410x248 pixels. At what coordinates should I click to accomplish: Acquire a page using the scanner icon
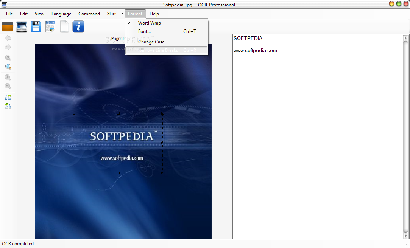point(22,26)
